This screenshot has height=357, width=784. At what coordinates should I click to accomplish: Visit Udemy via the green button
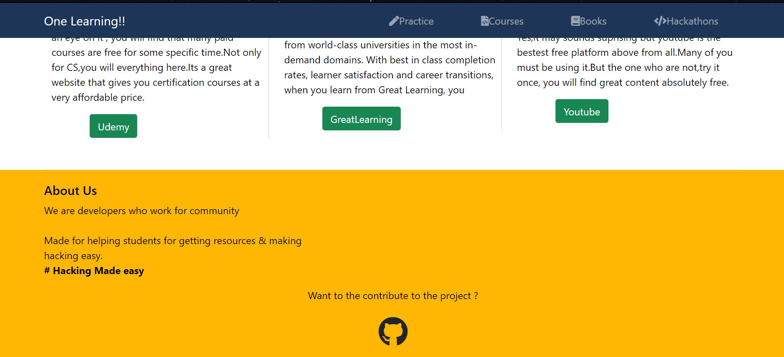click(x=113, y=126)
